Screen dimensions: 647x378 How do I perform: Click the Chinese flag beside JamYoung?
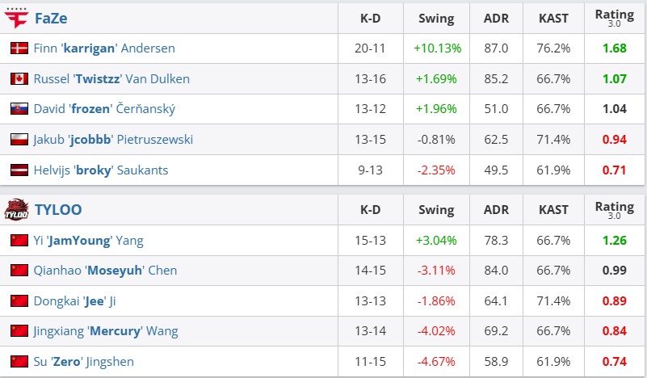click(19, 241)
